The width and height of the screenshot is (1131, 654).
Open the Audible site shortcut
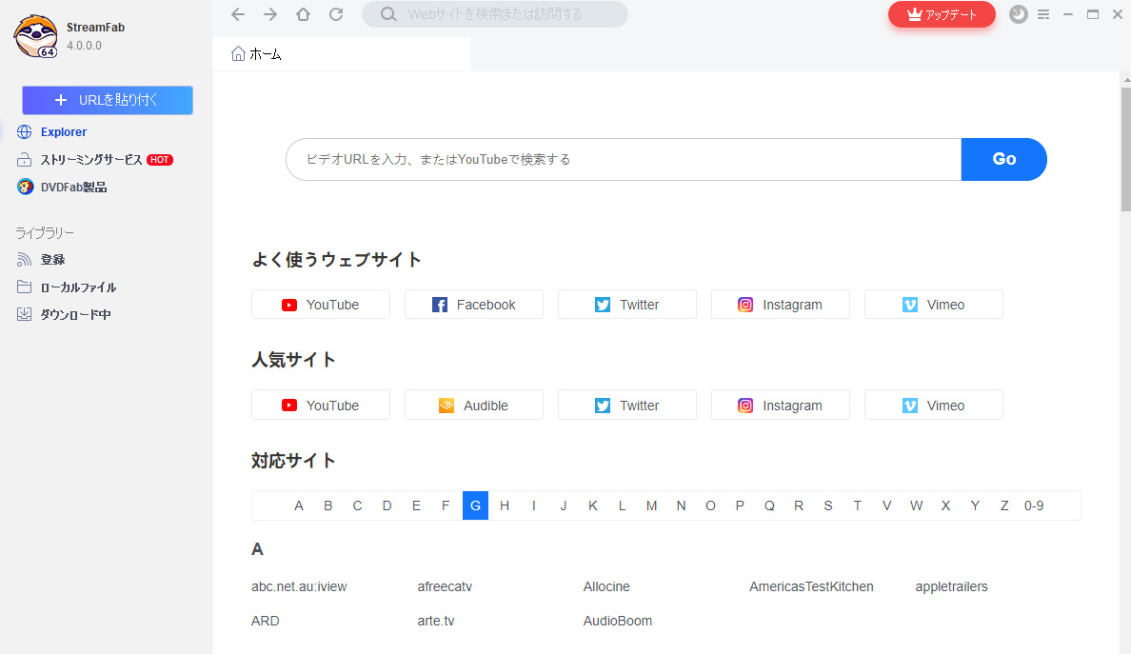coord(474,406)
